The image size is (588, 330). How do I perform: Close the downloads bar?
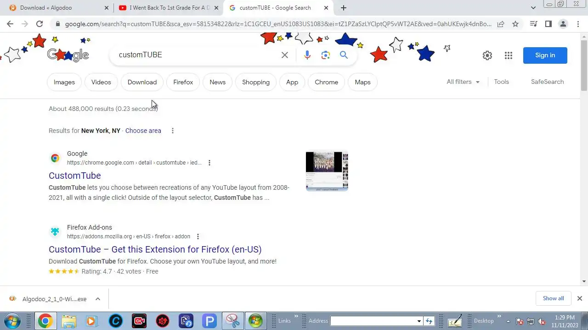tap(579, 298)
